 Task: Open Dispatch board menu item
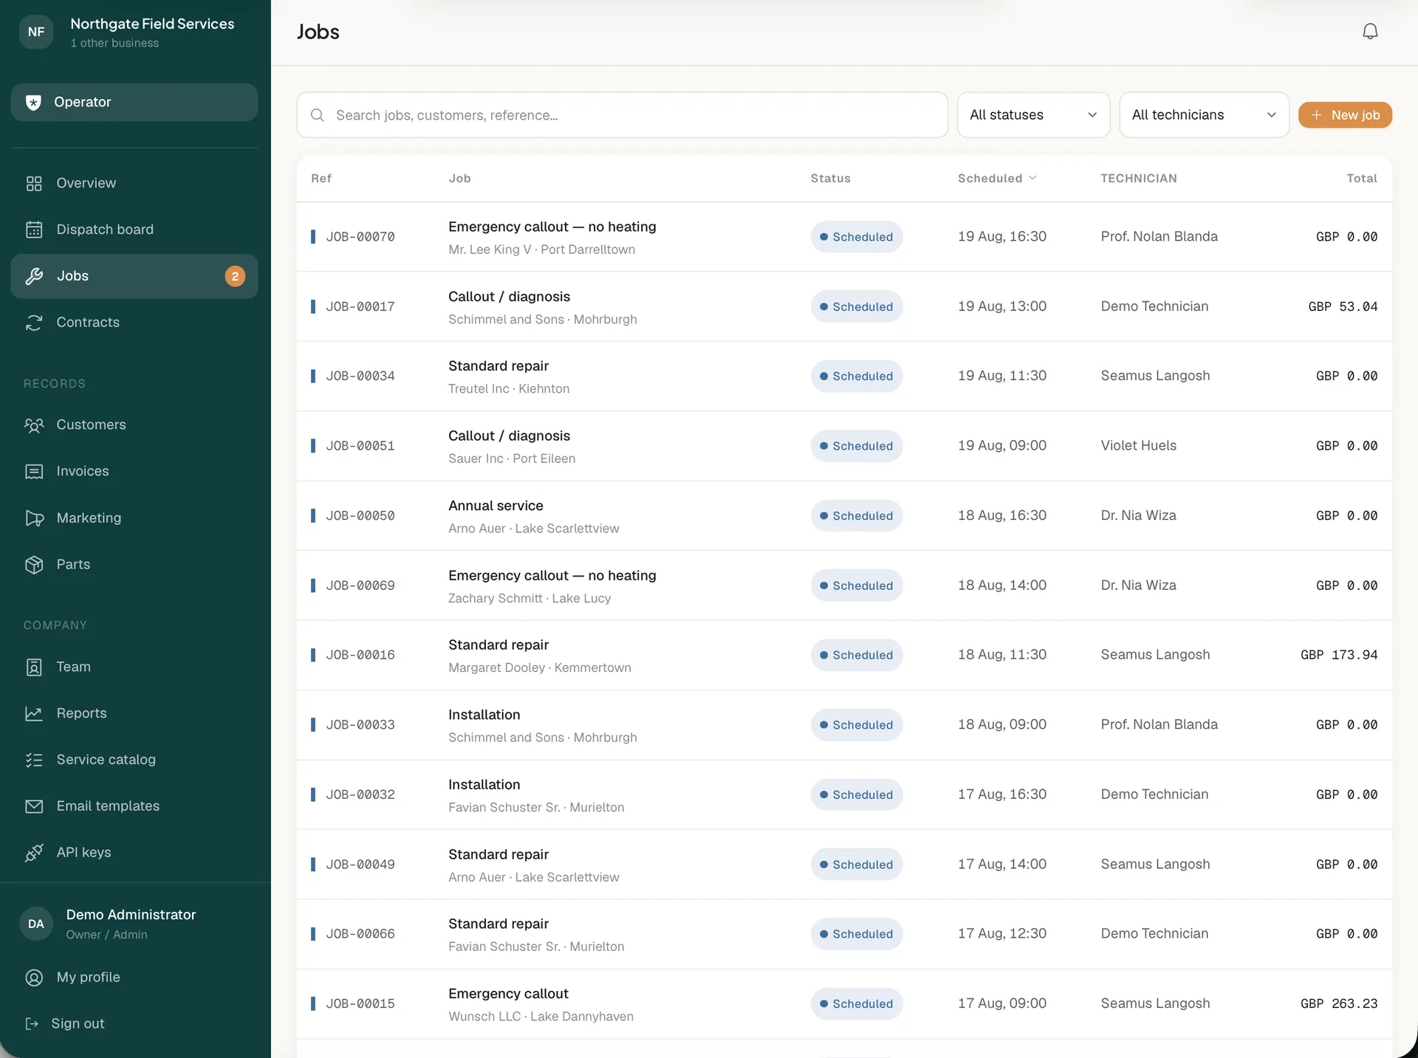click(x=134, y=230)
